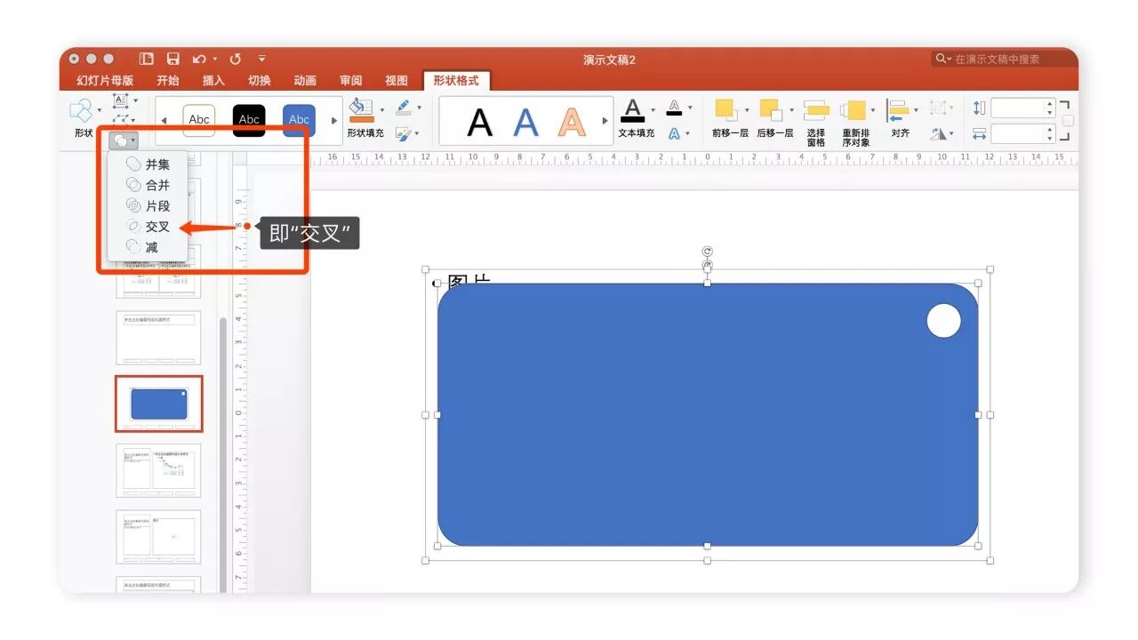The width and height of the screenshot is (1138, 640).
Task: Switch to the 审阅 tab
Action: pos(350,80)
